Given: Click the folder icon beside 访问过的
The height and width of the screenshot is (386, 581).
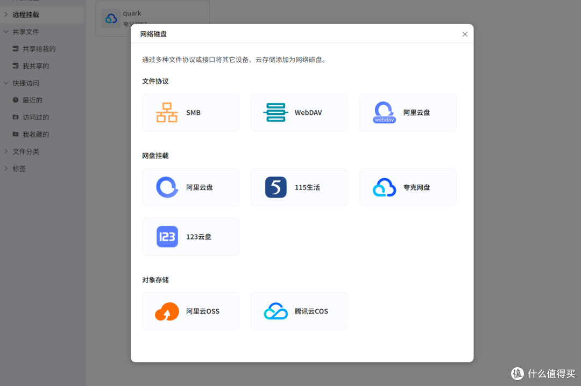Looking at the screenshot, I should (x=16, y=117).
